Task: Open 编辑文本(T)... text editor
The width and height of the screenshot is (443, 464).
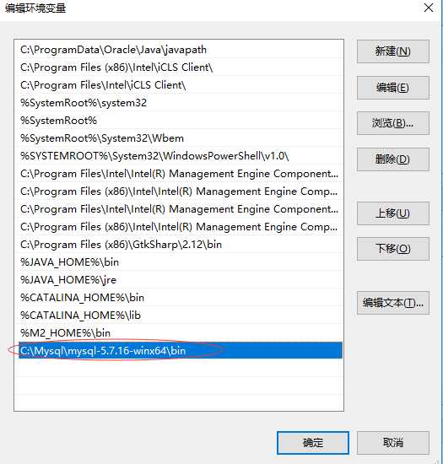Action: pos(392,303)
